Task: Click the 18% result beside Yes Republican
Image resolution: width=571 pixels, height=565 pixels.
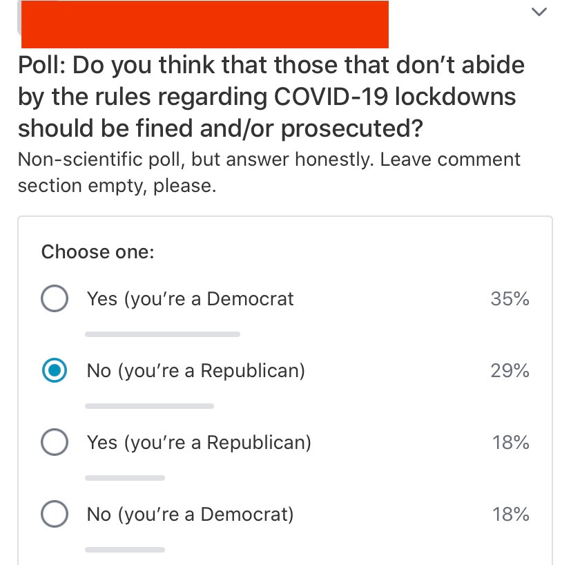Action: (x=510, y=443)
